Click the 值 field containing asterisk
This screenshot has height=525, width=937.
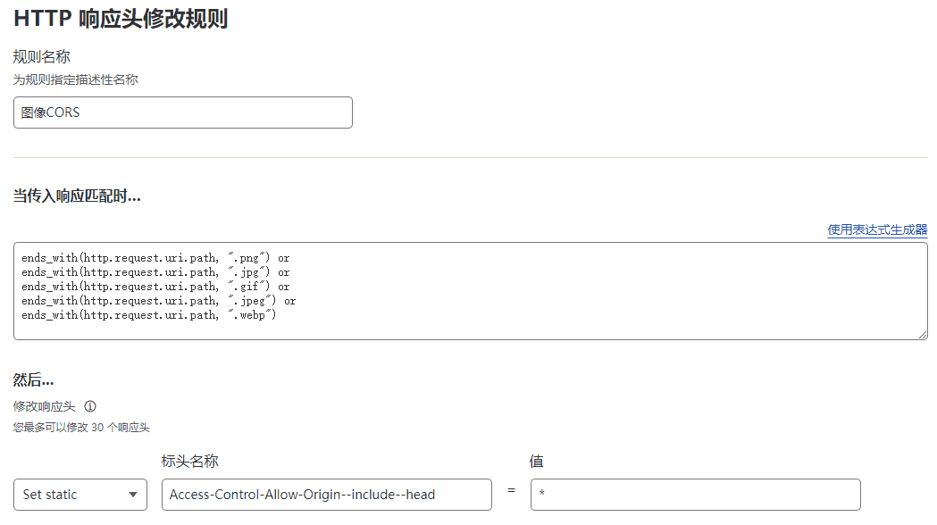695,495
